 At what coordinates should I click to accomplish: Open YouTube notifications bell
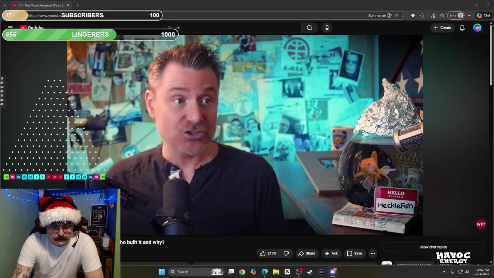(x=462, y=28)
